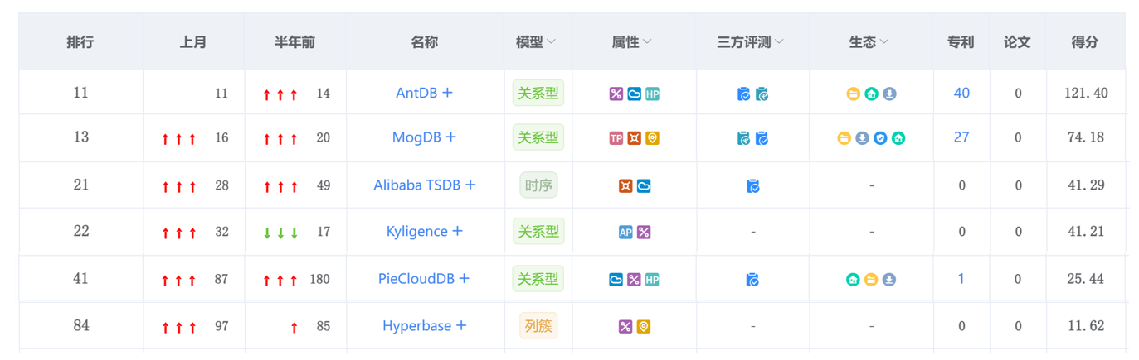Click the 列簇 tag for Hyperbase
The image size is (1139, 360).
tap(538, 326)
